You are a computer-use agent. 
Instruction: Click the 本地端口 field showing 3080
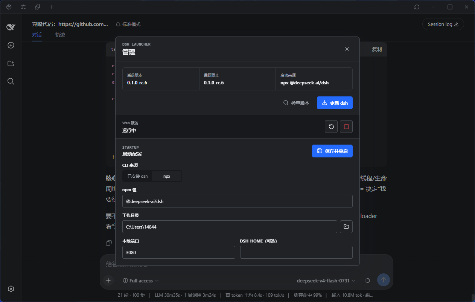tap(179, 252)
